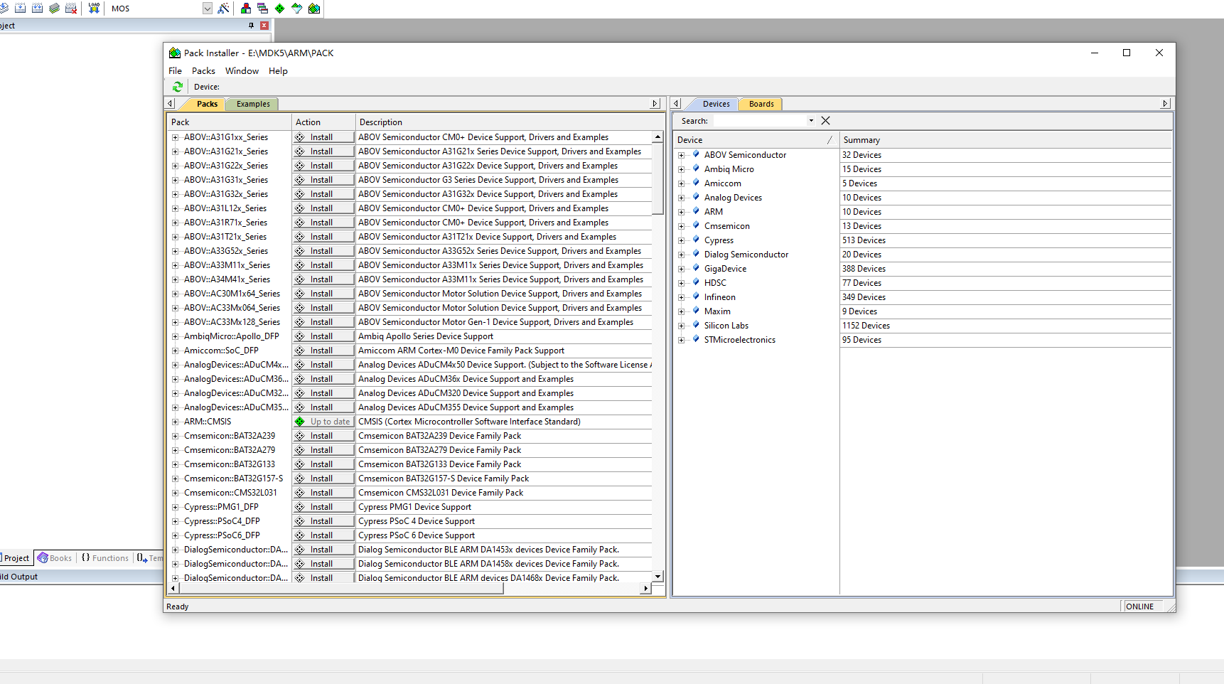This screenshot has height=684, width=1224.
Task: Pin the Project panel with pushpin icon
Action: pyautogui.click(x=251, y=26)
